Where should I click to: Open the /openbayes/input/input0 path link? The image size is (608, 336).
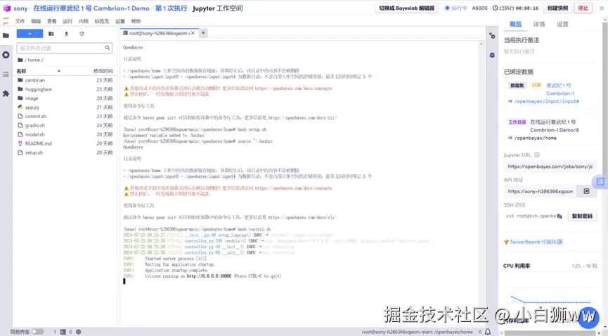[546, 101]
